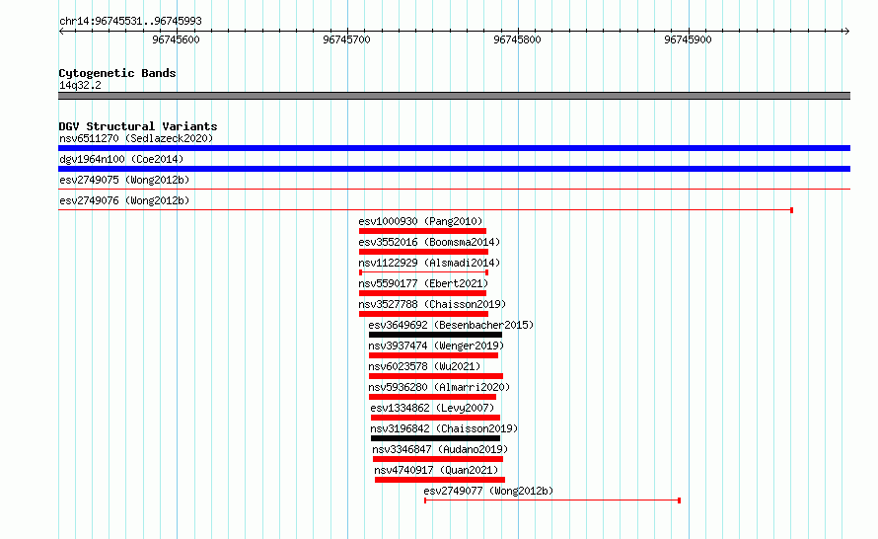The image size is (878, 539).
Task: Click the left arrow of the ruler
Action: point(61,32)
